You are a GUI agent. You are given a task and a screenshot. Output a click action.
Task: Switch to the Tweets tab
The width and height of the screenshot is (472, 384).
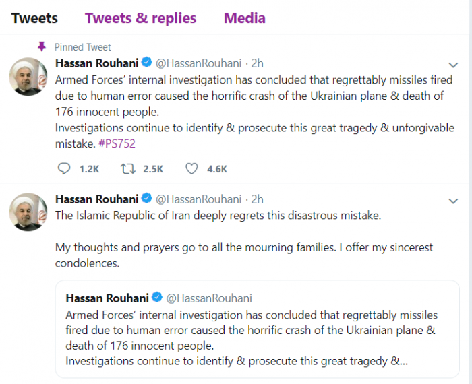[34, 18]
